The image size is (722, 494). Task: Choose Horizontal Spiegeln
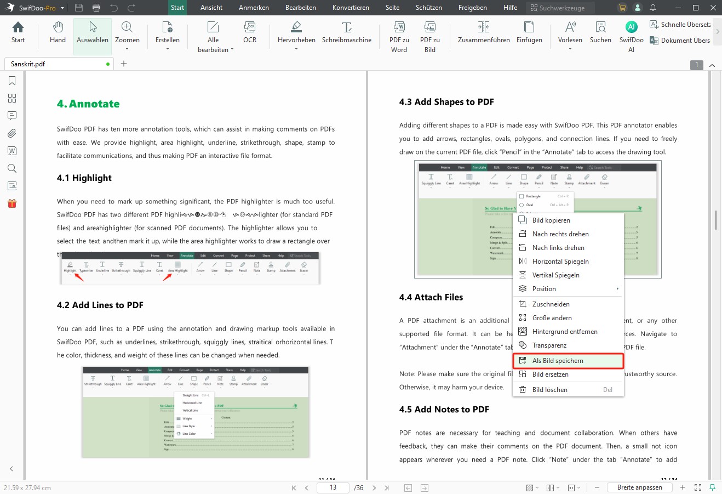coord(568,261)
